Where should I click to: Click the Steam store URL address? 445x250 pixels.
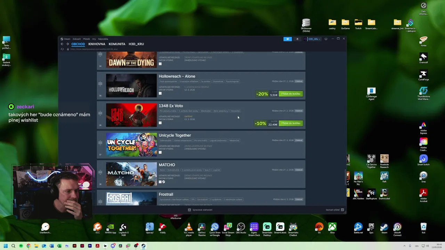[94, 49]
